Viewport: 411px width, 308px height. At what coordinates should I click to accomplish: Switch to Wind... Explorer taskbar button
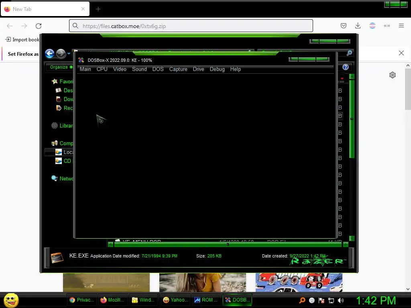click(x=144, y=300)
